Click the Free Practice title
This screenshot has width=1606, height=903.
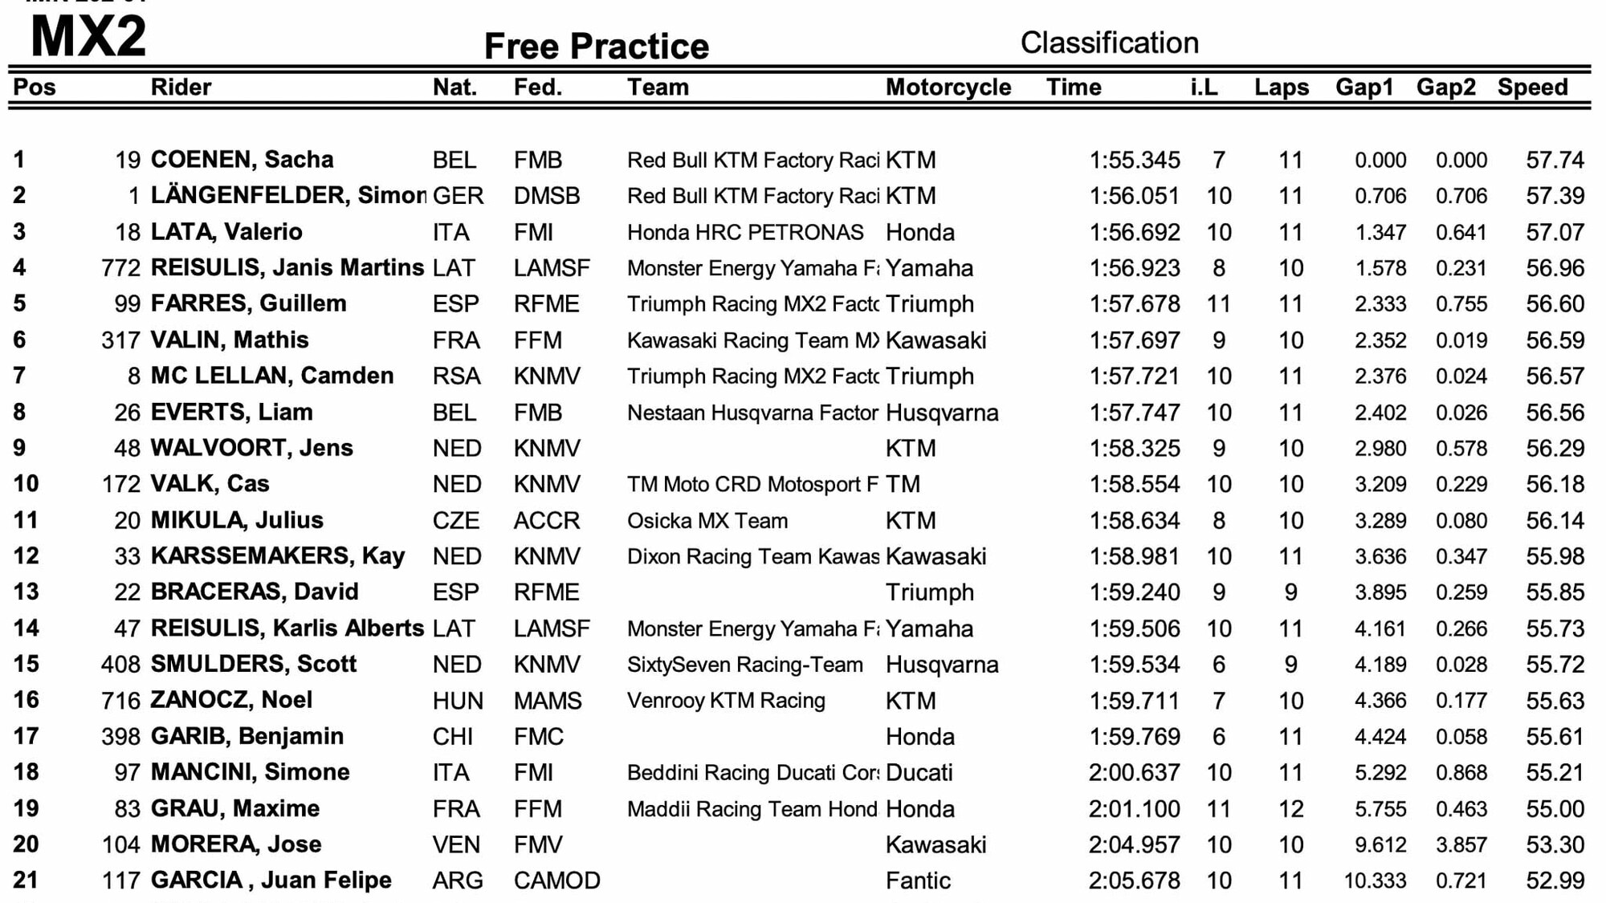click(596, 47)
